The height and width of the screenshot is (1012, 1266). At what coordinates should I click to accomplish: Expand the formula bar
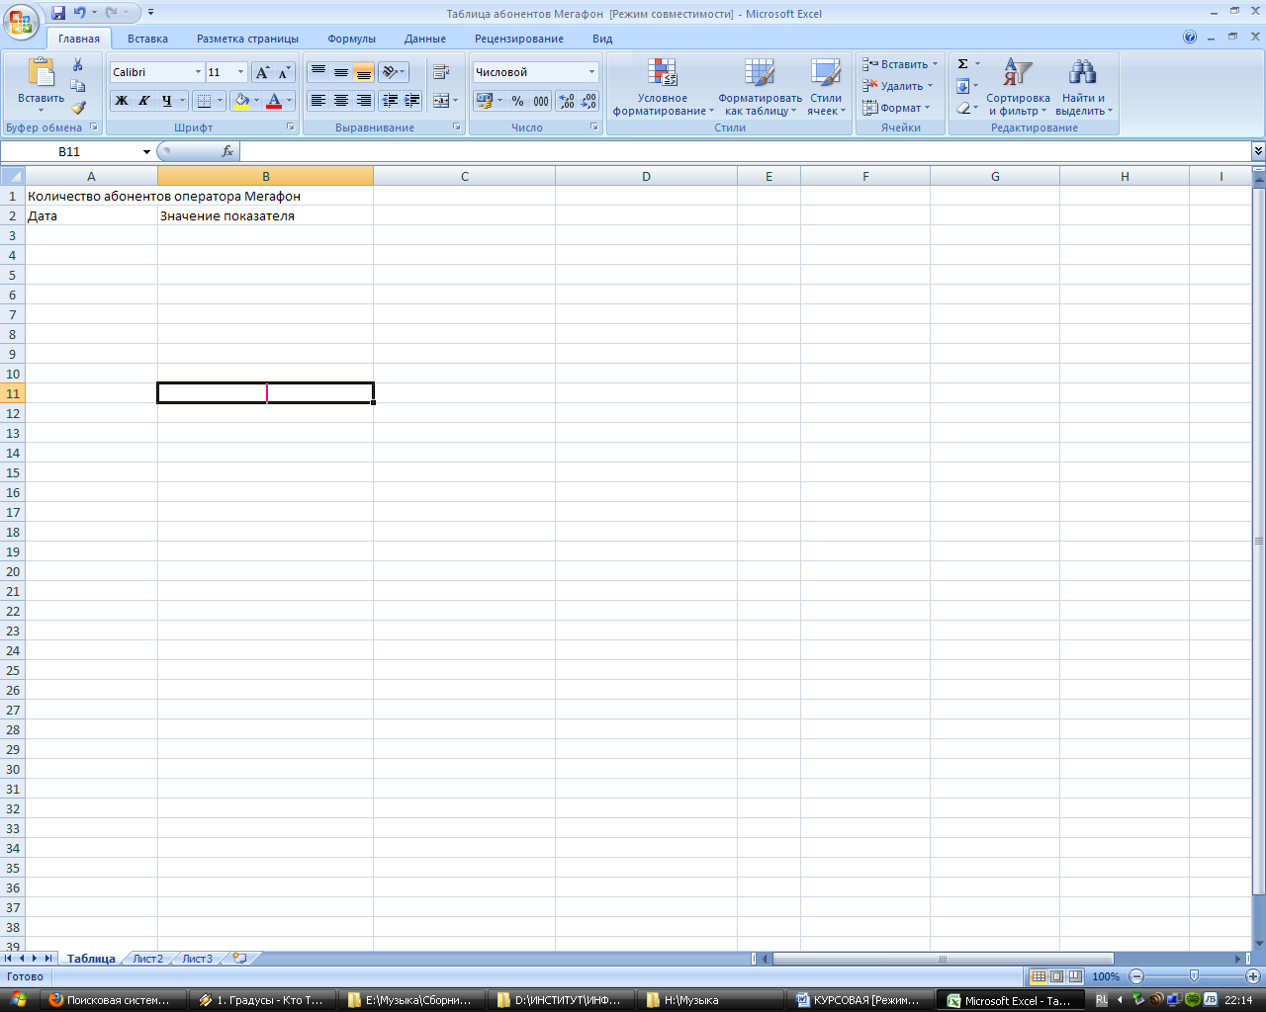1258,151
